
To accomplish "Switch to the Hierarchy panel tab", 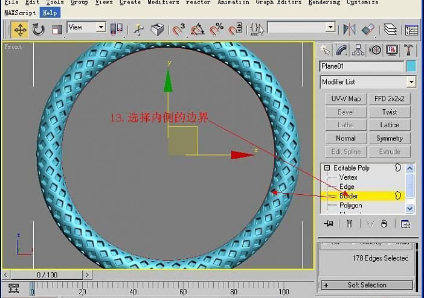I will [x=358, y=50].
